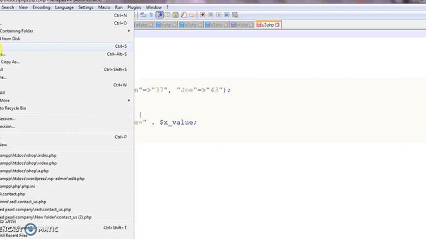Viewport: 426px width, 239px height.
Task: Open the Encoding menu
Action: click(41, 7)
